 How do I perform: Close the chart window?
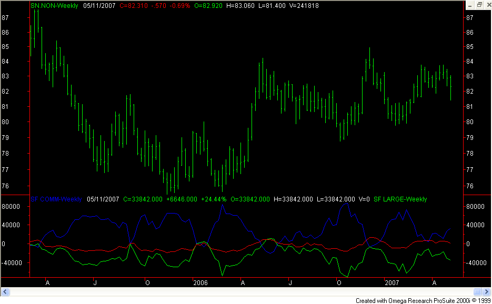pos(488,5)
